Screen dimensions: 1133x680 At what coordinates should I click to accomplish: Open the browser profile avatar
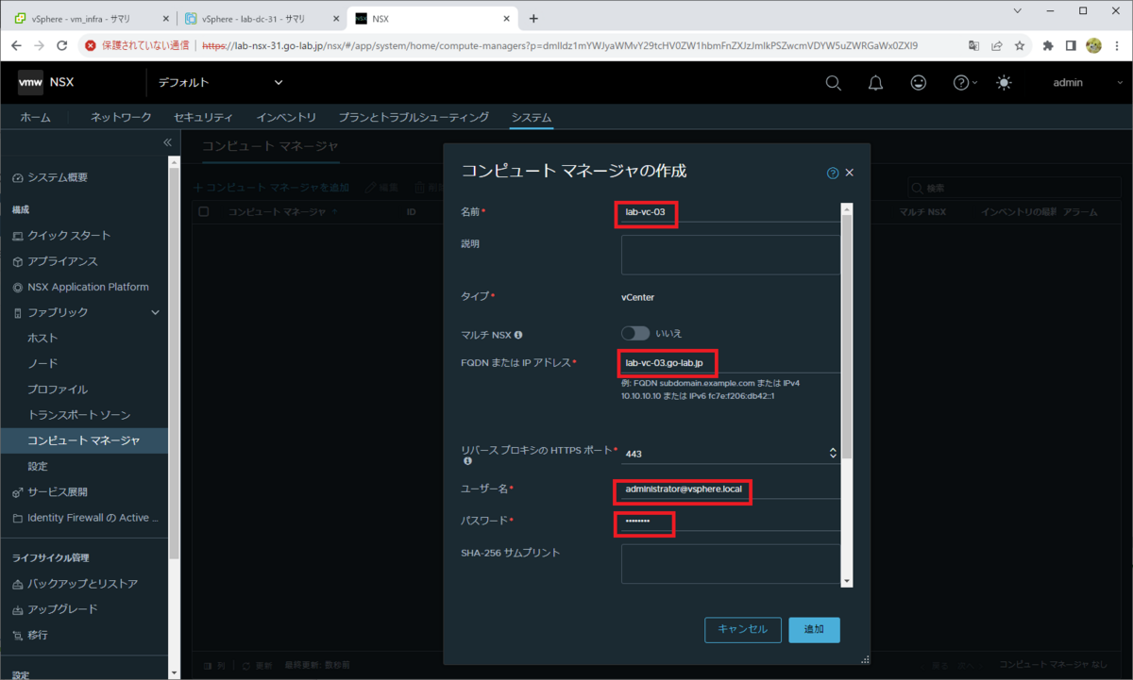pos(1094,44)
